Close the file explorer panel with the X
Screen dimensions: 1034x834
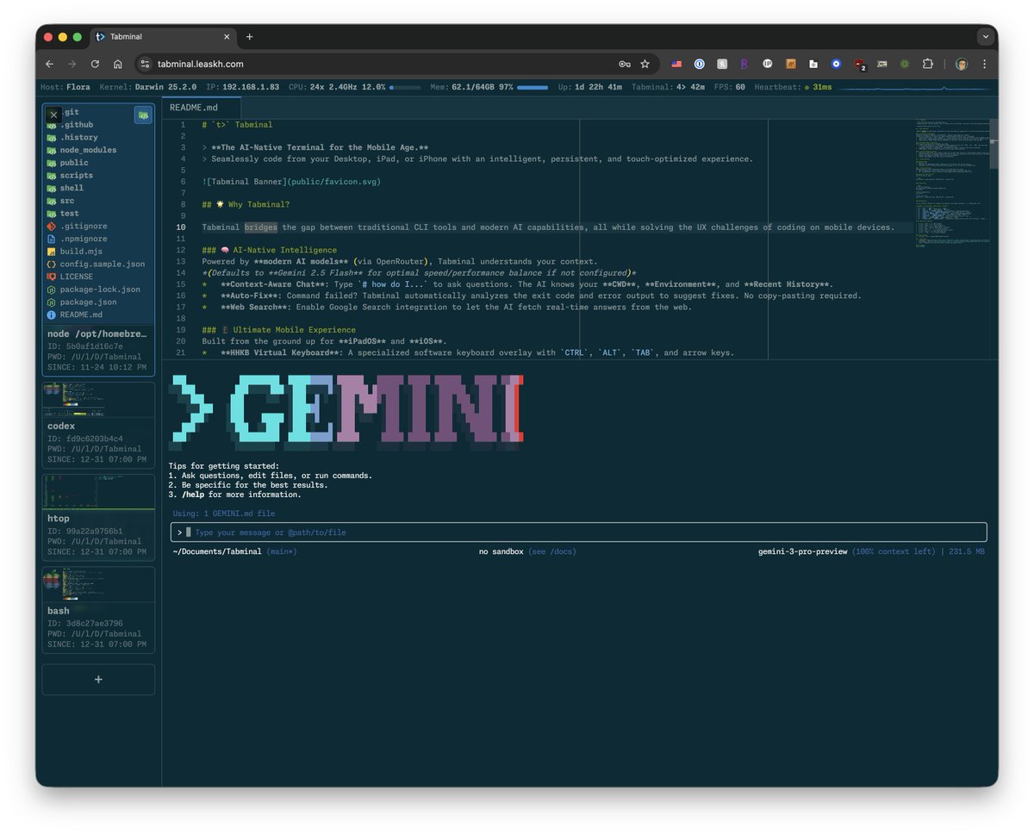[53, 114]
